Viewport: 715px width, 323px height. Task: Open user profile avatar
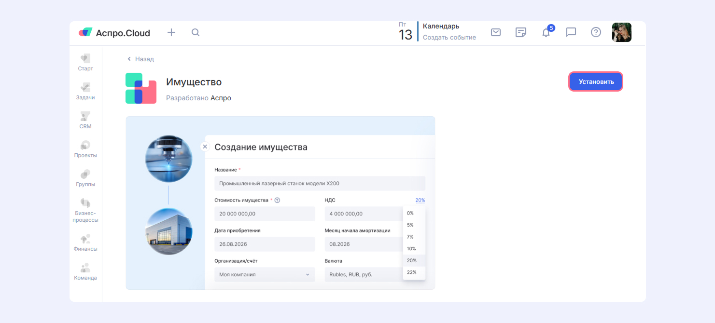621,32
